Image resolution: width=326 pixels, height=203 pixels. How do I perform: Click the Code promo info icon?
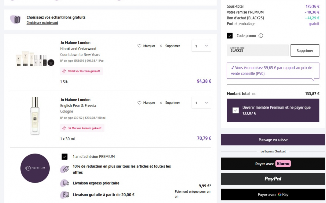point(261,36)
